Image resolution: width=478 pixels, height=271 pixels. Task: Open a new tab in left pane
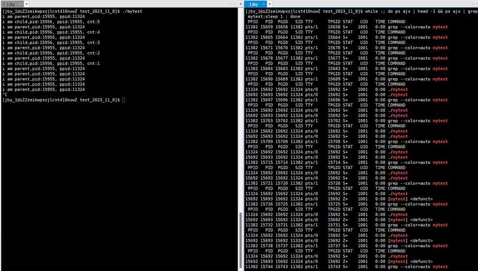[x=27, y=4]
